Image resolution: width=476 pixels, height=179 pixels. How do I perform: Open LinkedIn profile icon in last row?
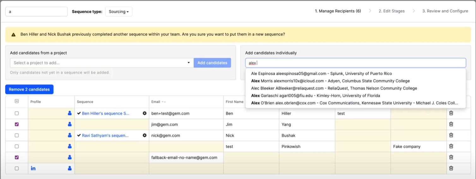coord(33,168)
